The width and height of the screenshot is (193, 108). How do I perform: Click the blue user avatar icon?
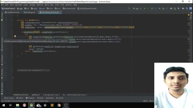tap(191, 8)
